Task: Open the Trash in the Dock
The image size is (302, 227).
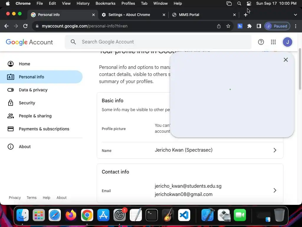Action: tap(279, 215)
